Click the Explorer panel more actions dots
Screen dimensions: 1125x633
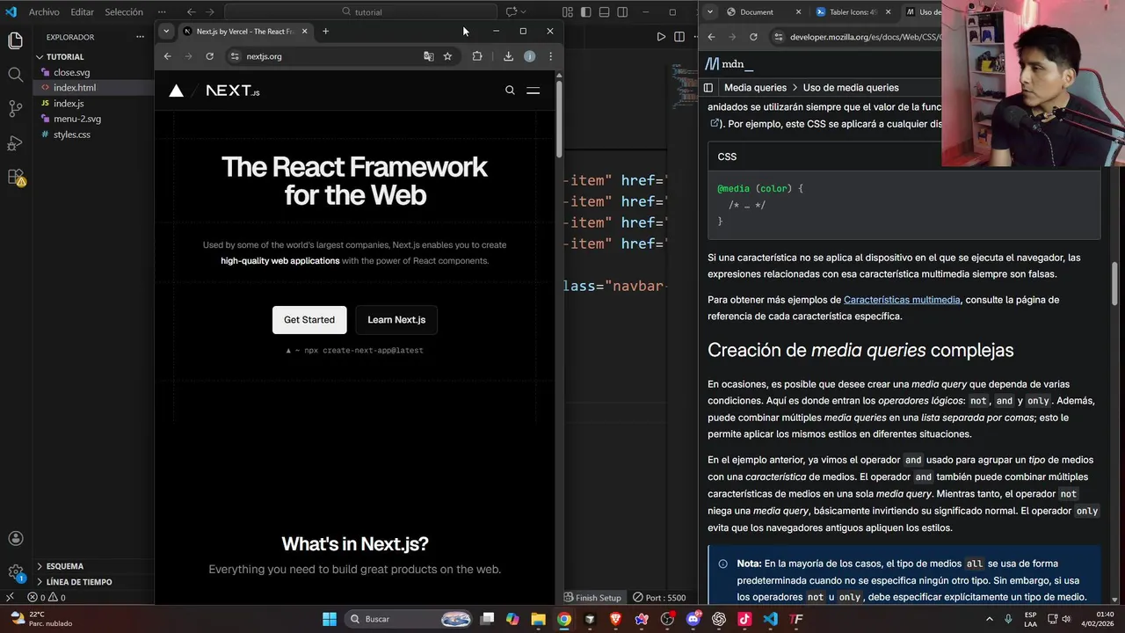140,37
